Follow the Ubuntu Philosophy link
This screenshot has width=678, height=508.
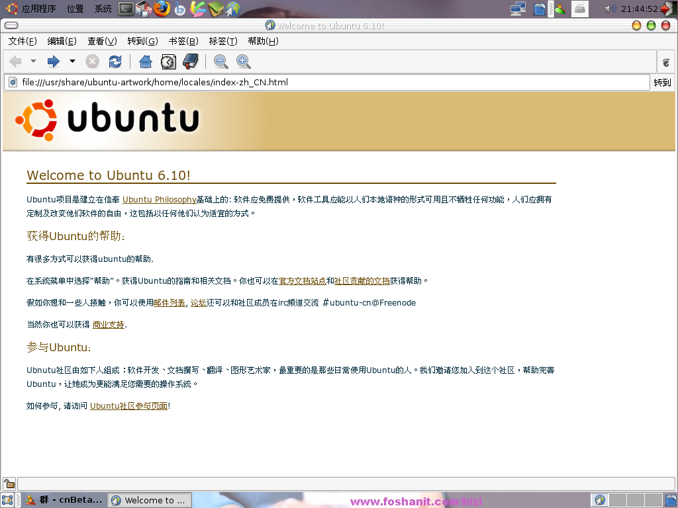pos(159,200)
